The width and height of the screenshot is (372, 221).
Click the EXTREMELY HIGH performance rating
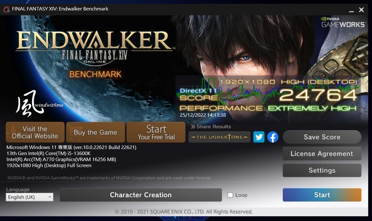[x=312, y=108]
